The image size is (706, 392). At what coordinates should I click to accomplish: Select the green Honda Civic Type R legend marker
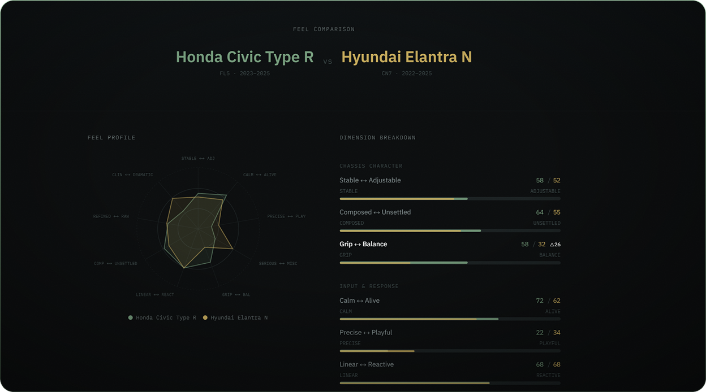[131, 317]
